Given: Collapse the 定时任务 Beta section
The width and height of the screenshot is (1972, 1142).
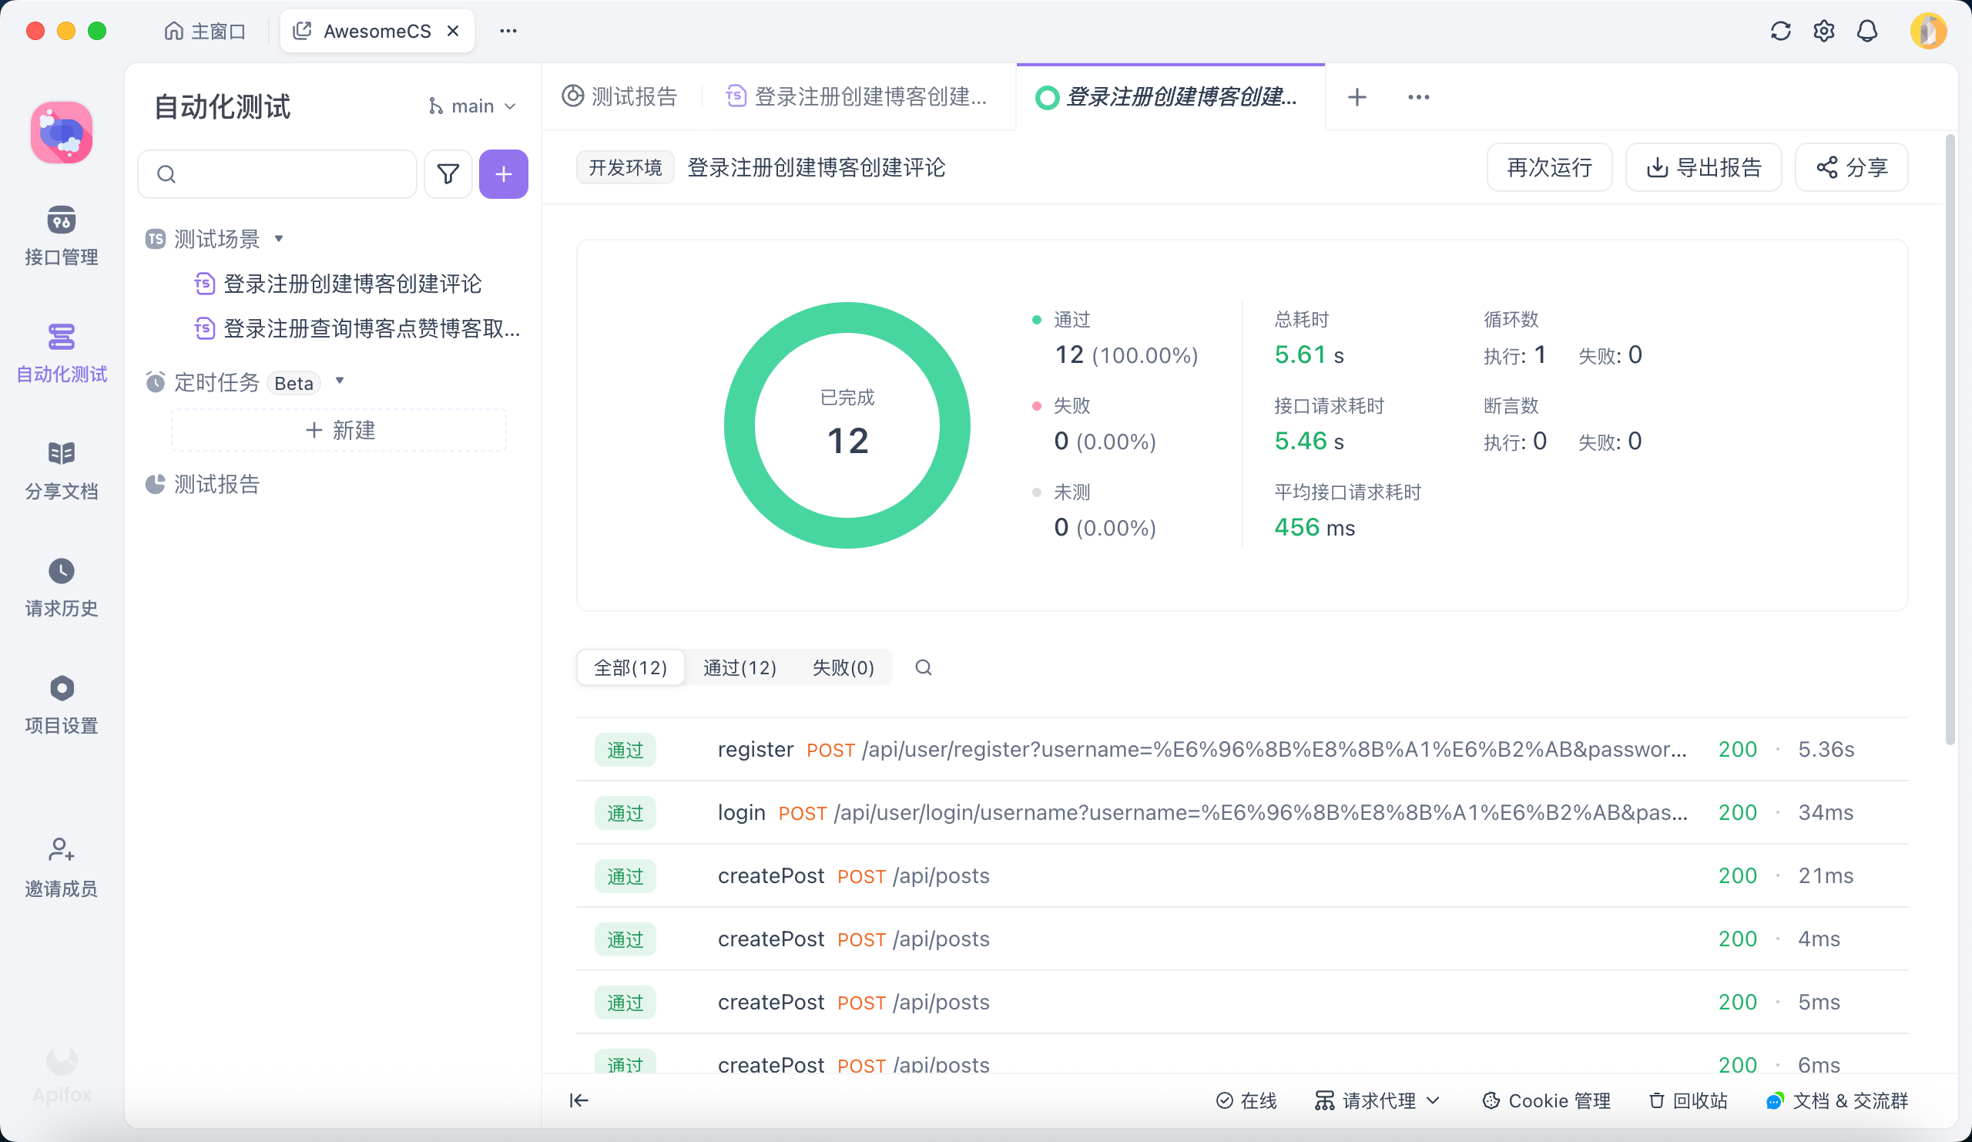Looking at the screenshot, I should pos(340,381).
